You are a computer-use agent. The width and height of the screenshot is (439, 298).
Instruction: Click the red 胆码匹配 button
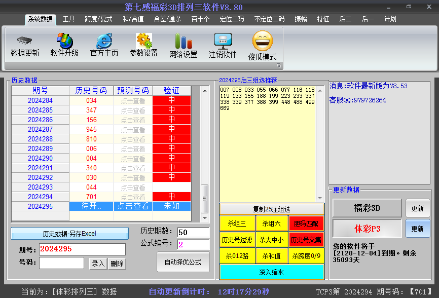tap(306, 223)
